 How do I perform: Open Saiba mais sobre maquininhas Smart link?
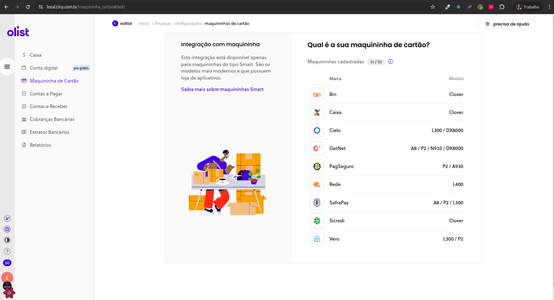tap(222, 89)
